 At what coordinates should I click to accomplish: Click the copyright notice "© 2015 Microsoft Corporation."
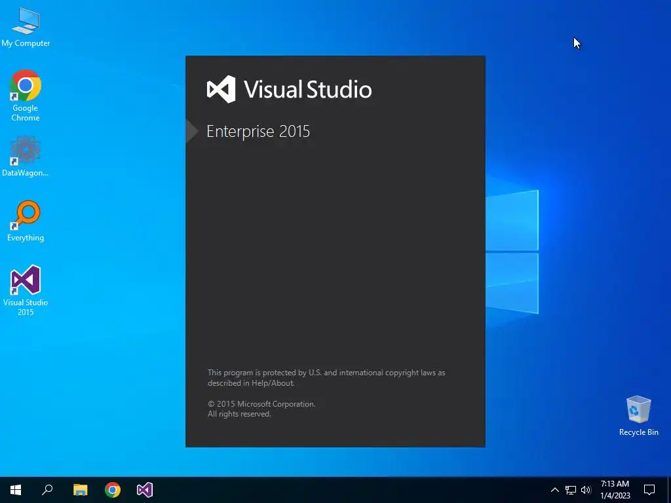(x=261, y=403)
